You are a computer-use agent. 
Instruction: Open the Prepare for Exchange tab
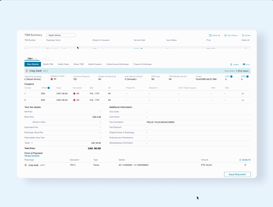coord(142,64)
